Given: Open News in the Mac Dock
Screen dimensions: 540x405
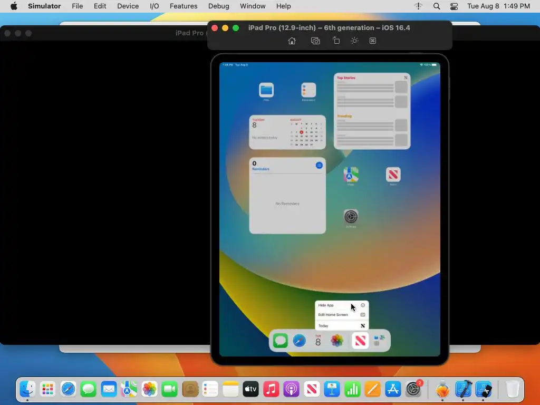Looking at the screenshot, I should tap(312, 389).
